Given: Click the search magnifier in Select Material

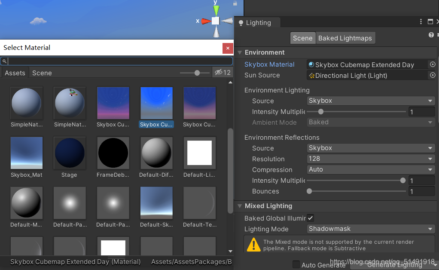Looking at the screenshot, I should point(4,61).
